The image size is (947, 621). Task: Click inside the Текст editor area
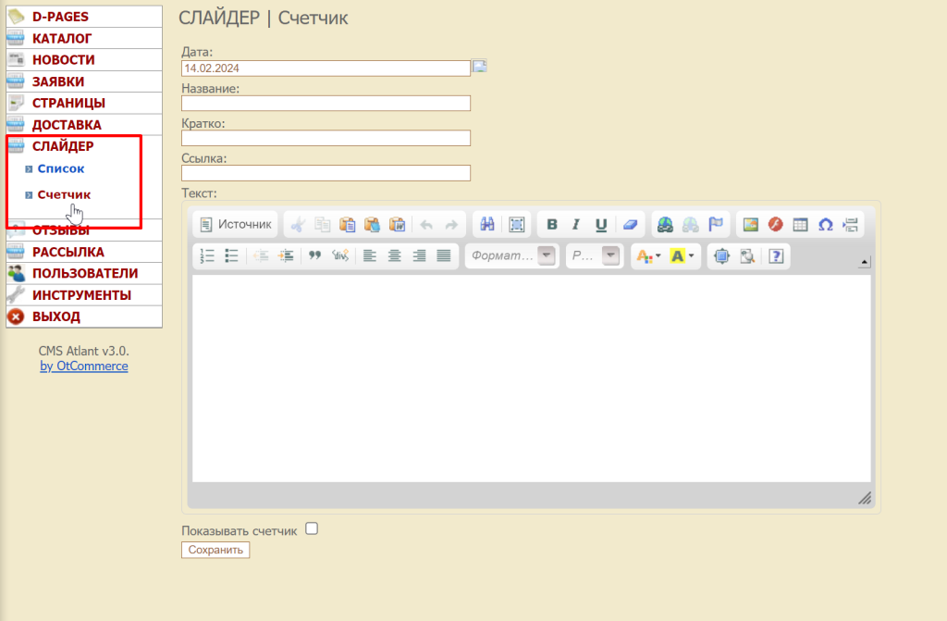[x=532, y=379]
